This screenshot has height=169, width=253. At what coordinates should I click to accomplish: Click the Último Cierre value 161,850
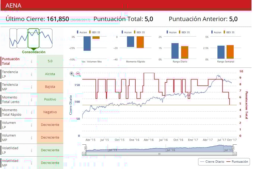[58, 19]
